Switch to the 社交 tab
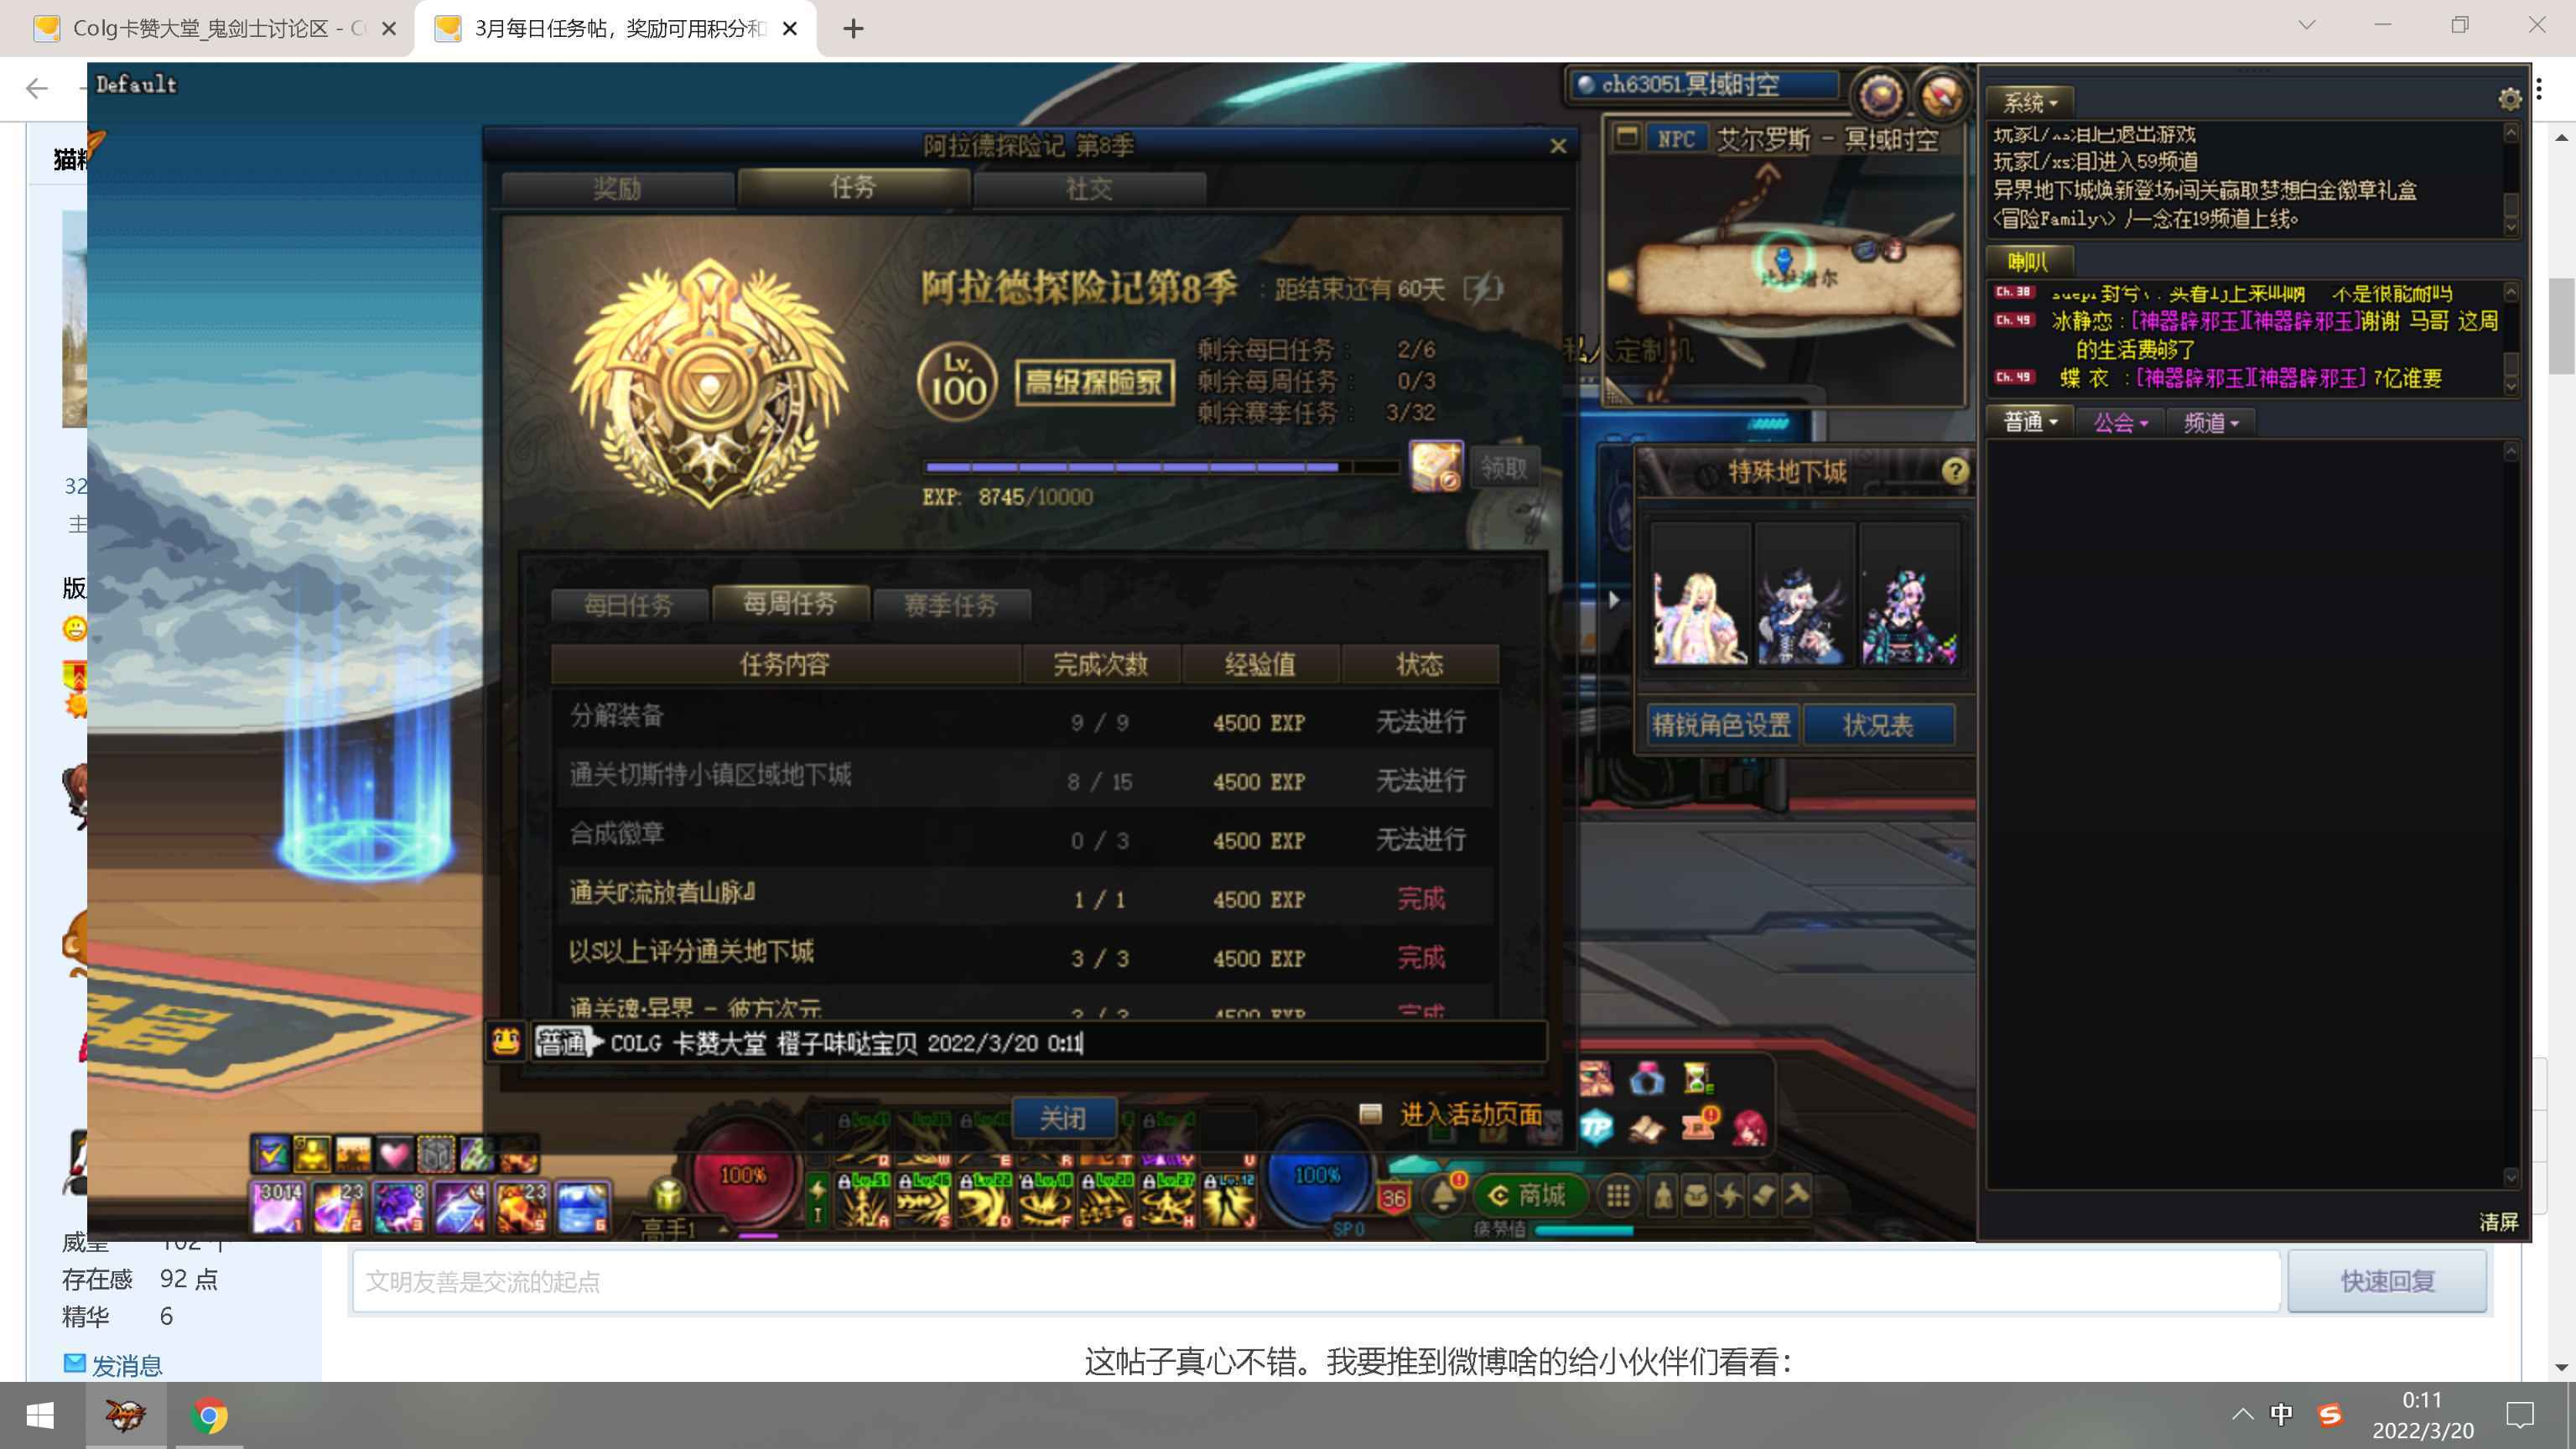This screenshot has width=2576, height=1449. point(1089,188)
